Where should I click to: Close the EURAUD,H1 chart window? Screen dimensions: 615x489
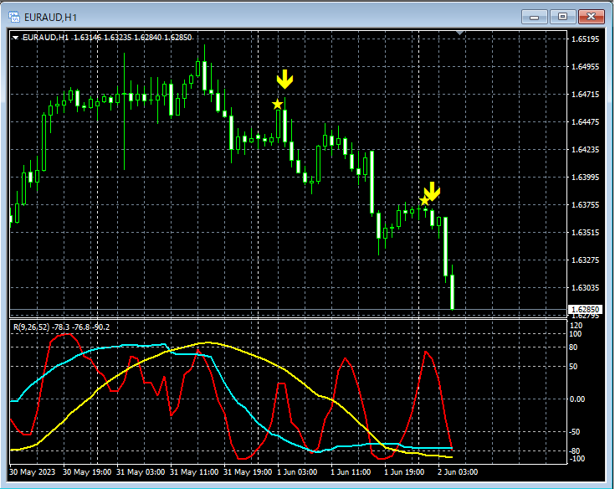(591, 17)
